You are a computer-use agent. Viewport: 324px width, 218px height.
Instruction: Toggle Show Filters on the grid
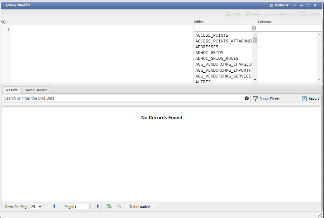(x=267, y=99)
